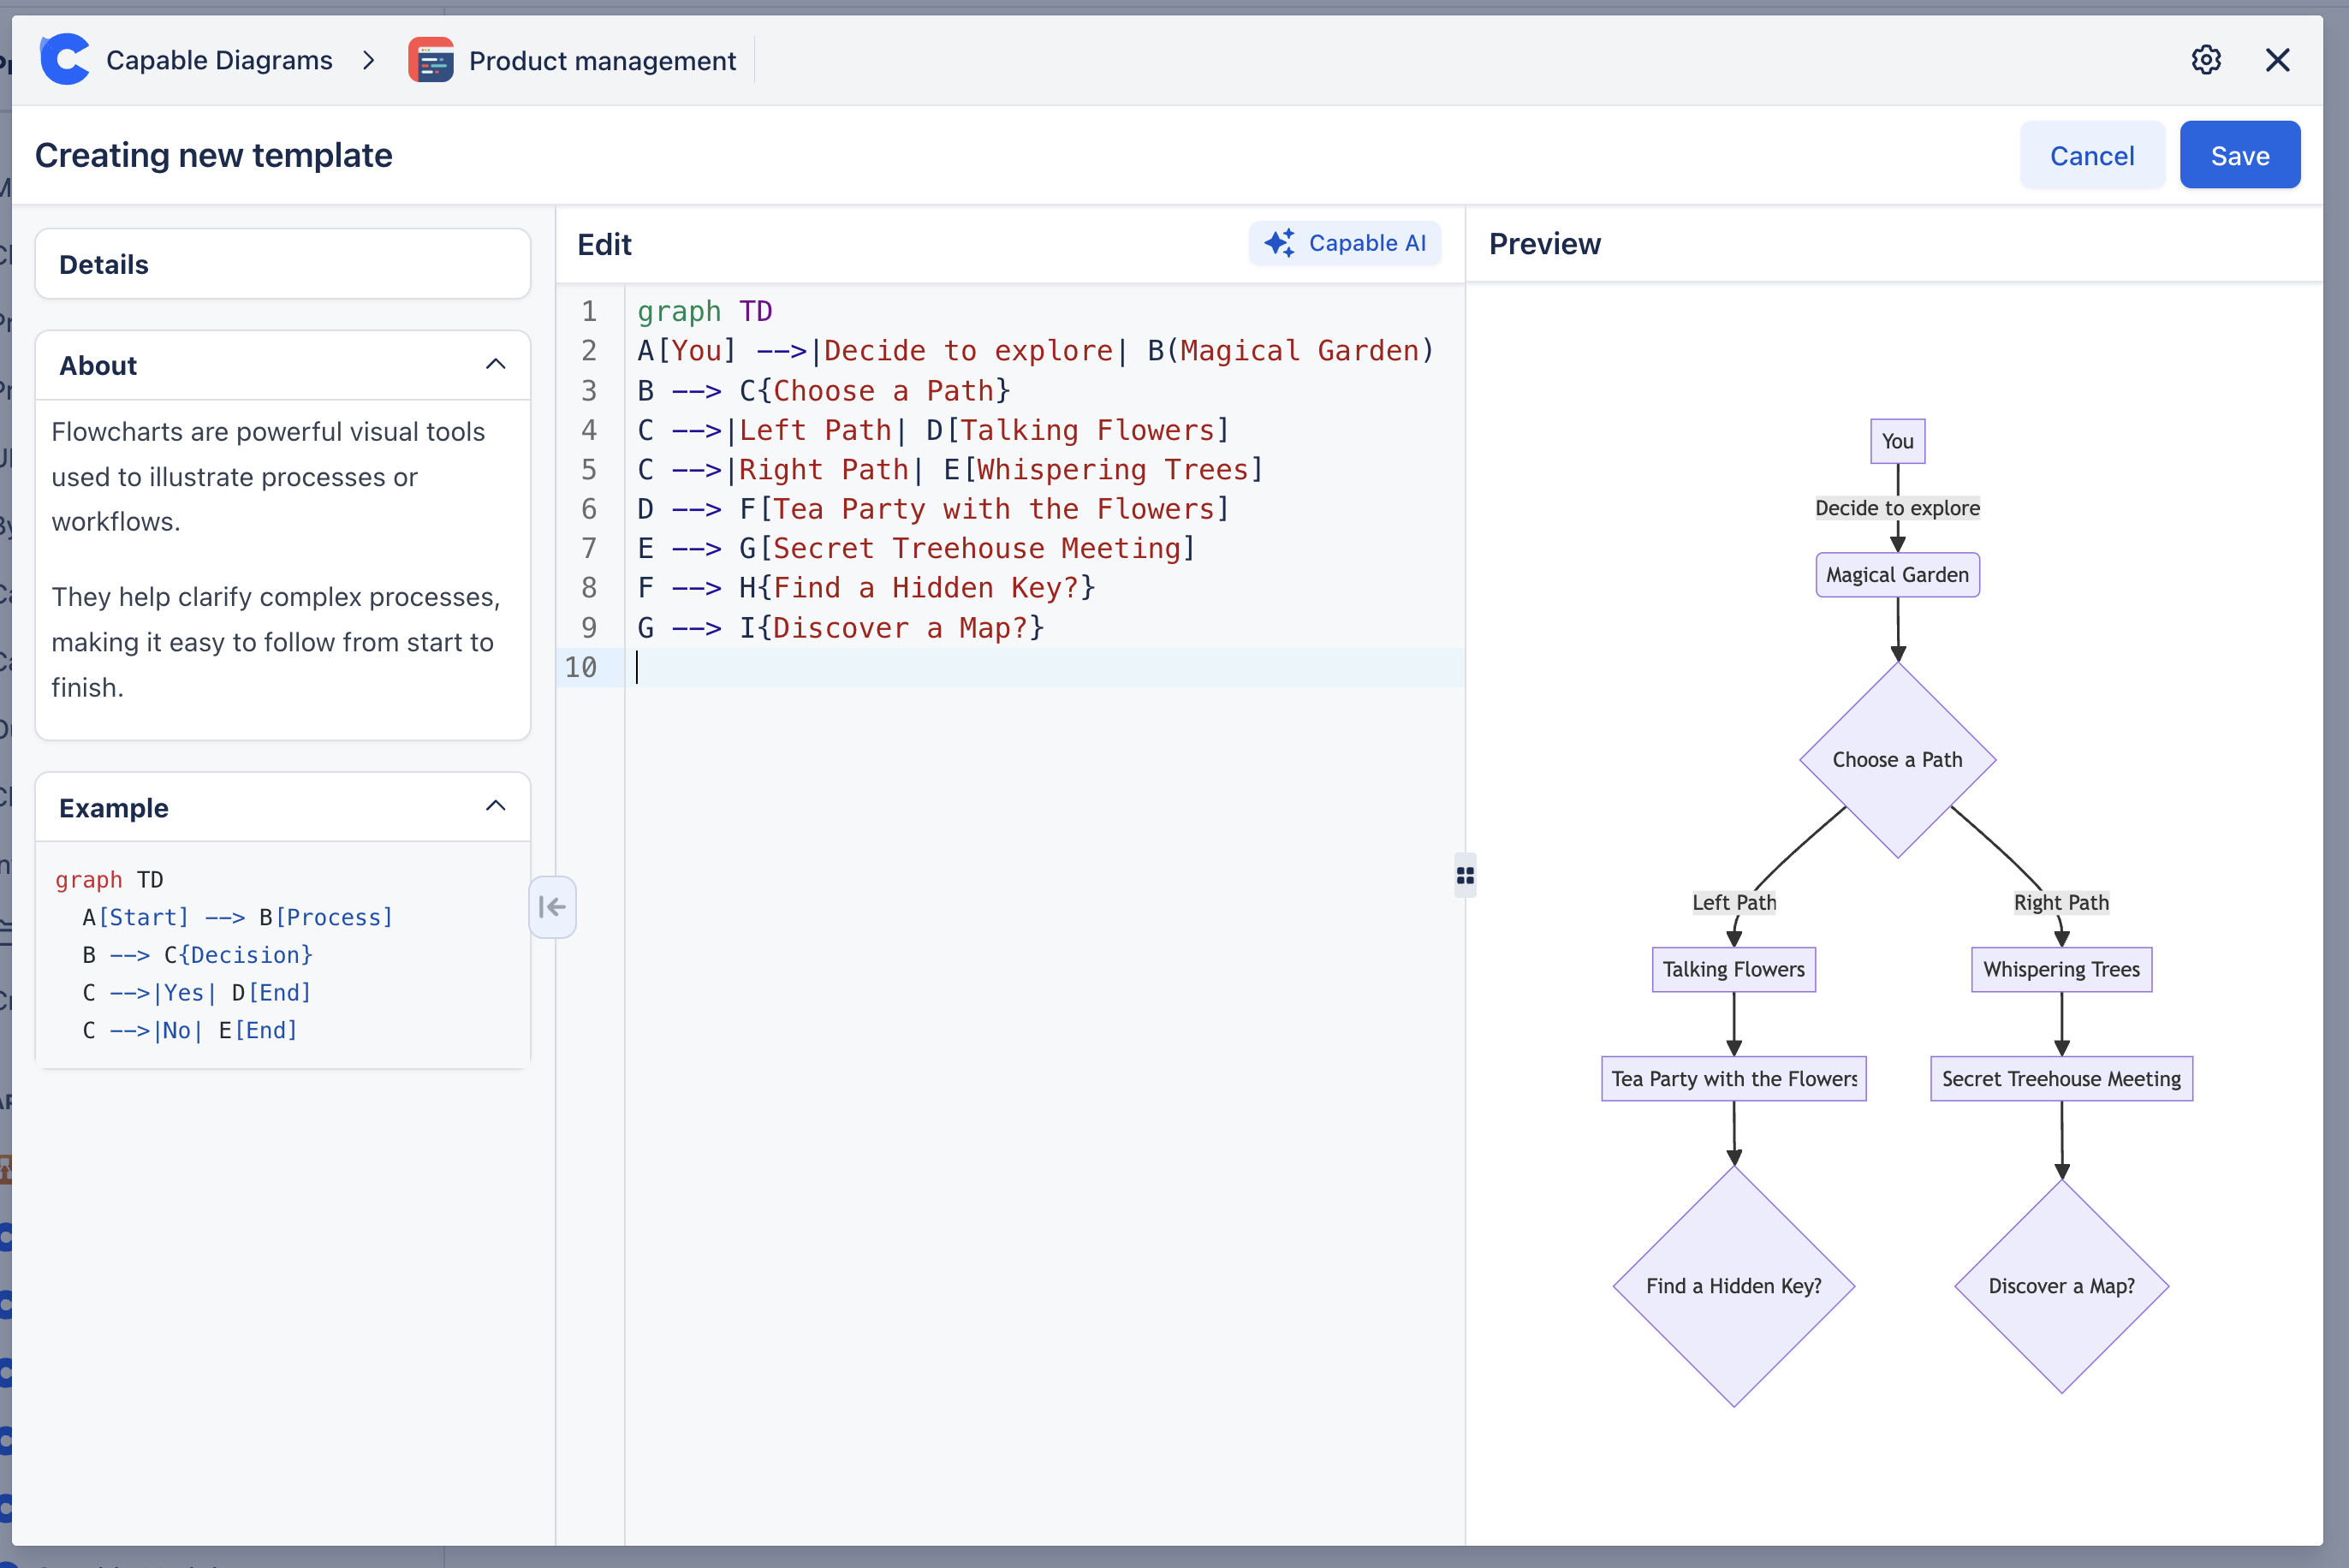Click the Capable AI sparkle icon
Screen dimensions: 2349x1568
[x=1279, y=243]
